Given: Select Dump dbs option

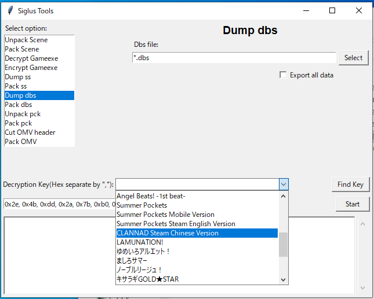Looking at the screenshot, I should click(x=39, y=95).
